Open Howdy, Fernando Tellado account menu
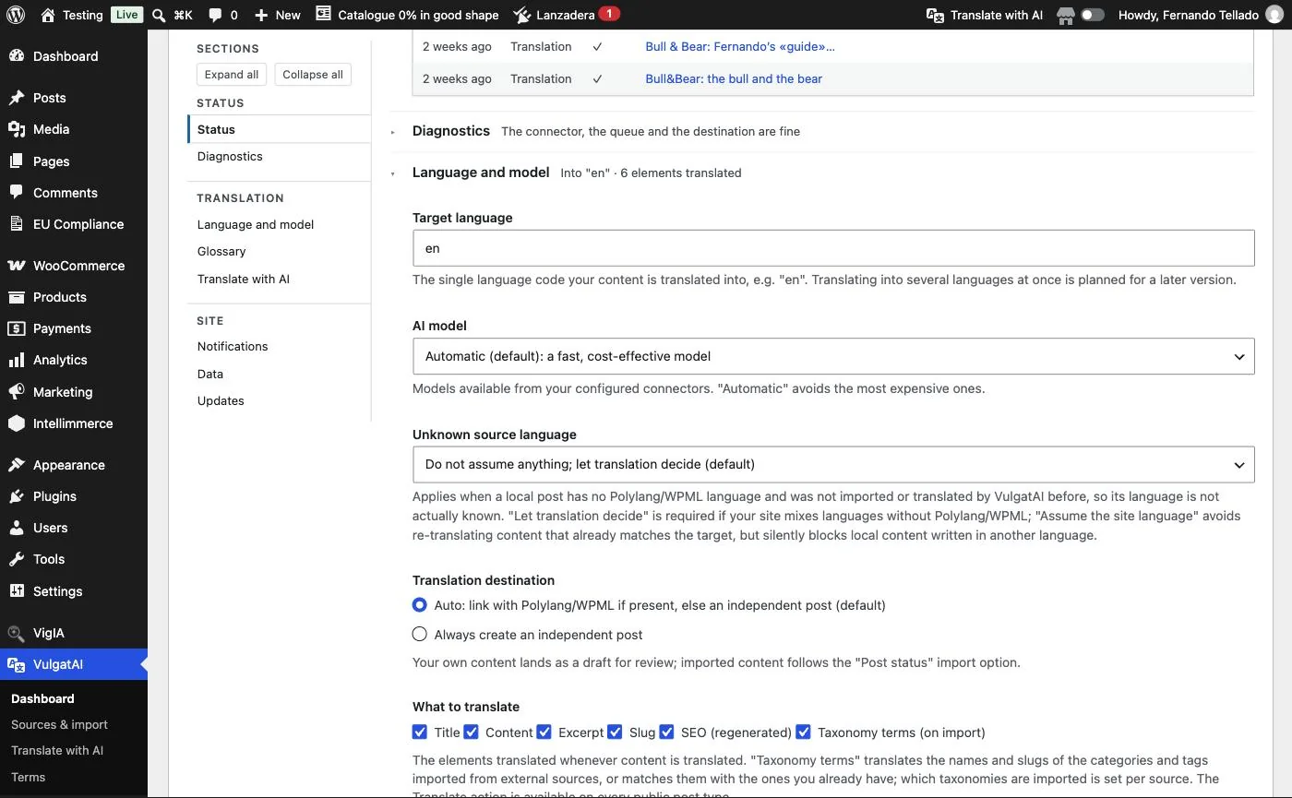 [x=1201, y=15]
